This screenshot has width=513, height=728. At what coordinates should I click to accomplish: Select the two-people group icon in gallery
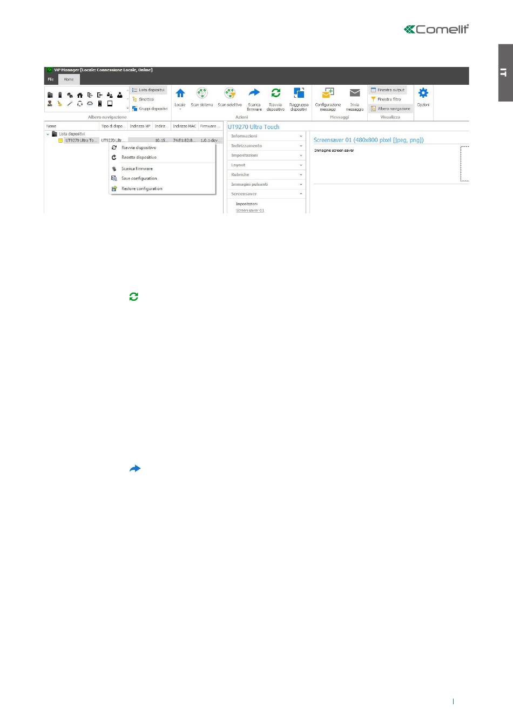click(110, 95)
